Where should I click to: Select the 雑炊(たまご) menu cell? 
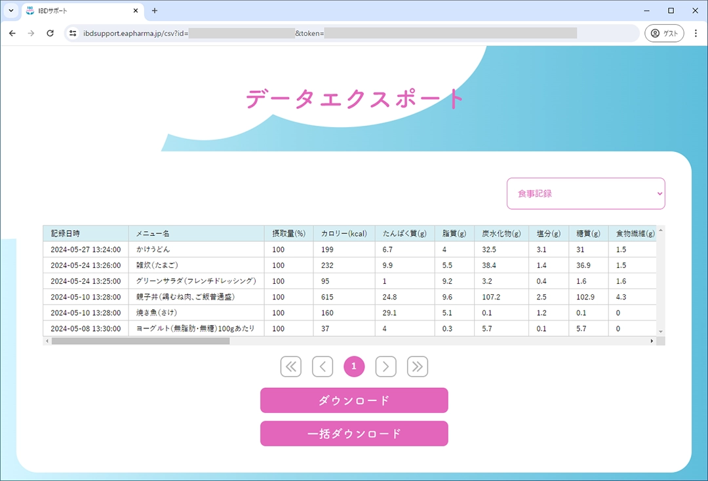[x=197, y=265]
